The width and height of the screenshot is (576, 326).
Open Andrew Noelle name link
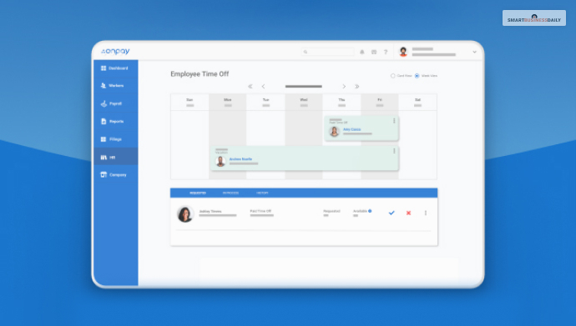click(x=240, y=159)
